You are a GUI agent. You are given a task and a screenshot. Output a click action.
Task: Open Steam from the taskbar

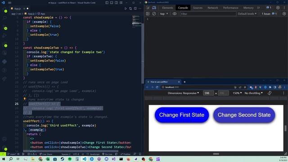(63, 159)
